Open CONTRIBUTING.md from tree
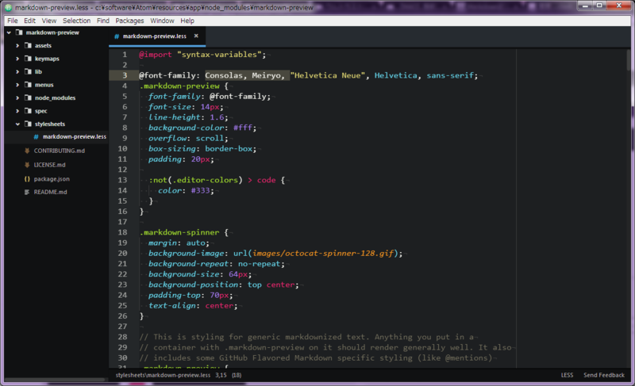 (59, 151)
